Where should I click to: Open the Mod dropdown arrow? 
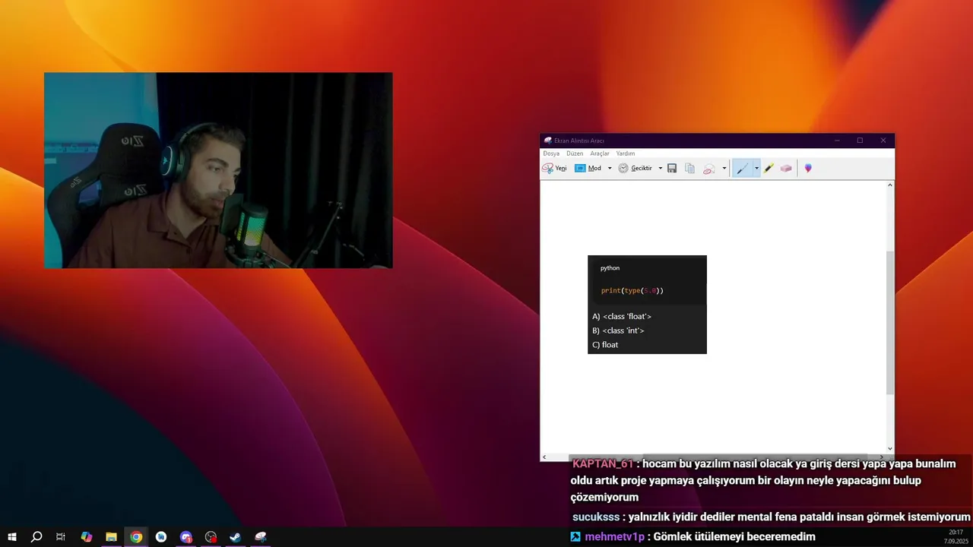pyautogui.click(x=610, y=168)
